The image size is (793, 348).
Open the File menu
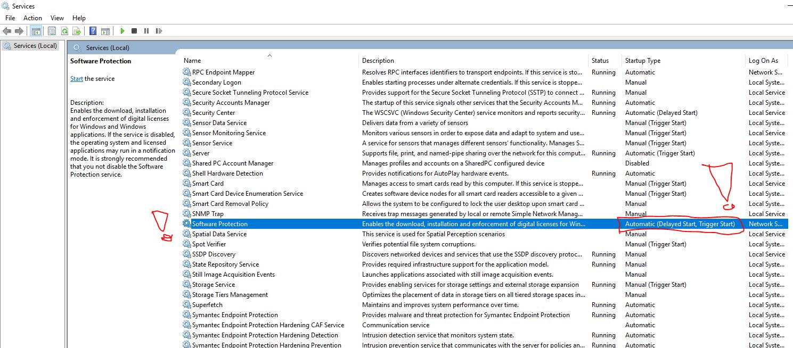pos(10,18)
